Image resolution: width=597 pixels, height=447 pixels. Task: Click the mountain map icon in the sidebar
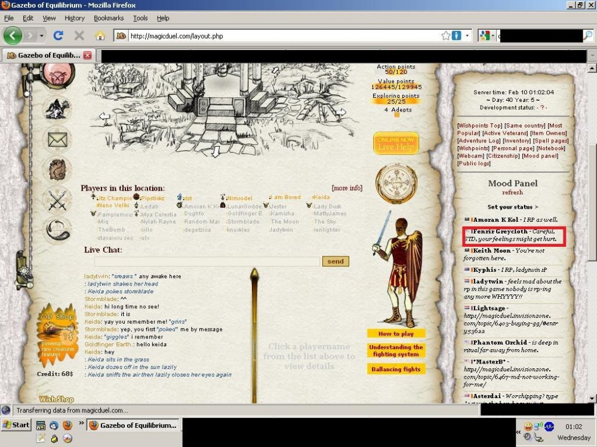coord(57,108)
